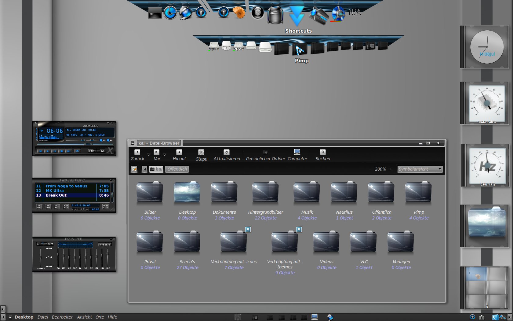This screenshot has width=513, height=321.
Task: Open the trash can icon in the top dock
Action: pos(275,14)
